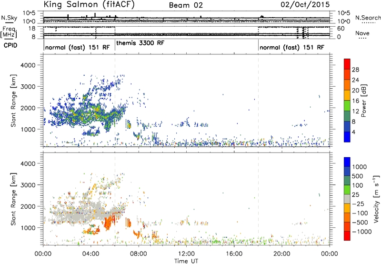Click the dashed 18:00 CPID boundary in velocity panel
381x264 pixels.
coord(258,199)
